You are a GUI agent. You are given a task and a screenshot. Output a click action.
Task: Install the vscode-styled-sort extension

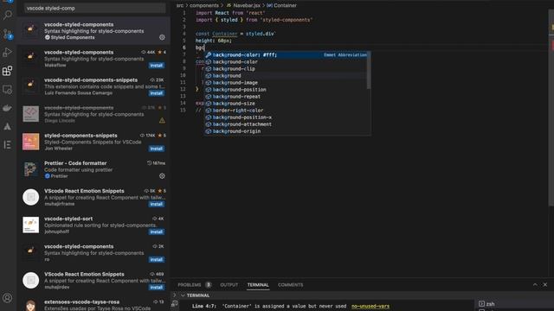coord(156,232)
